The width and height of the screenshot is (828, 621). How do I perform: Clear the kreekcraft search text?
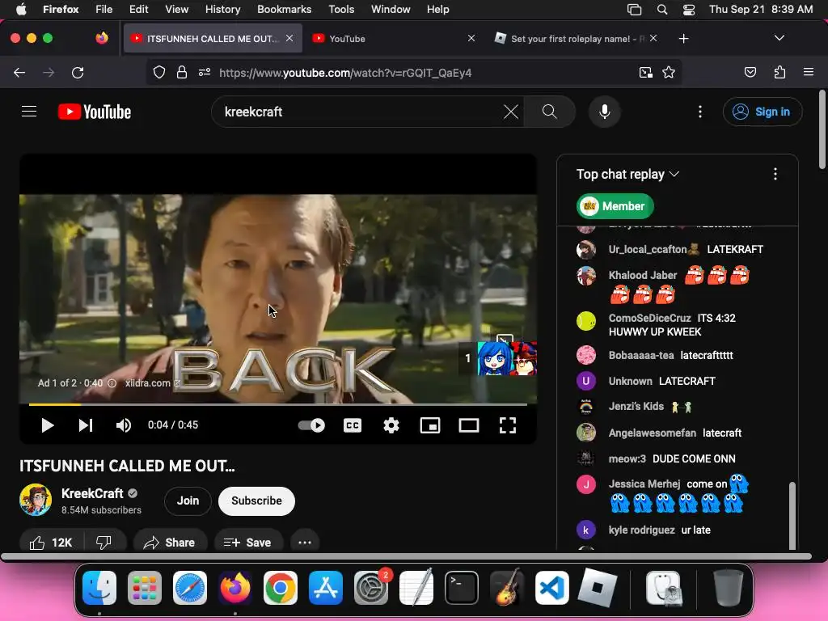pyautogui.click(x=511, y=112)
